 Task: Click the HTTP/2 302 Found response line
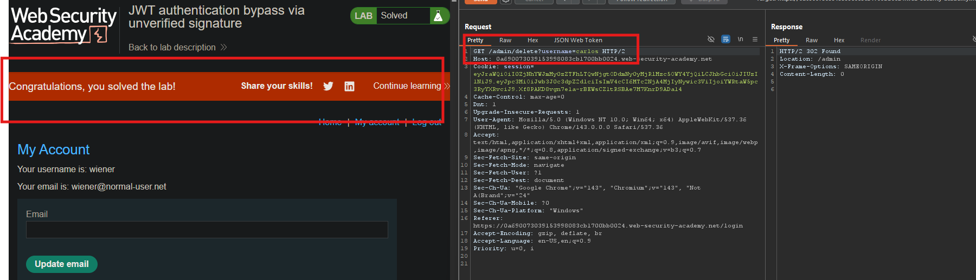(810, 51)
